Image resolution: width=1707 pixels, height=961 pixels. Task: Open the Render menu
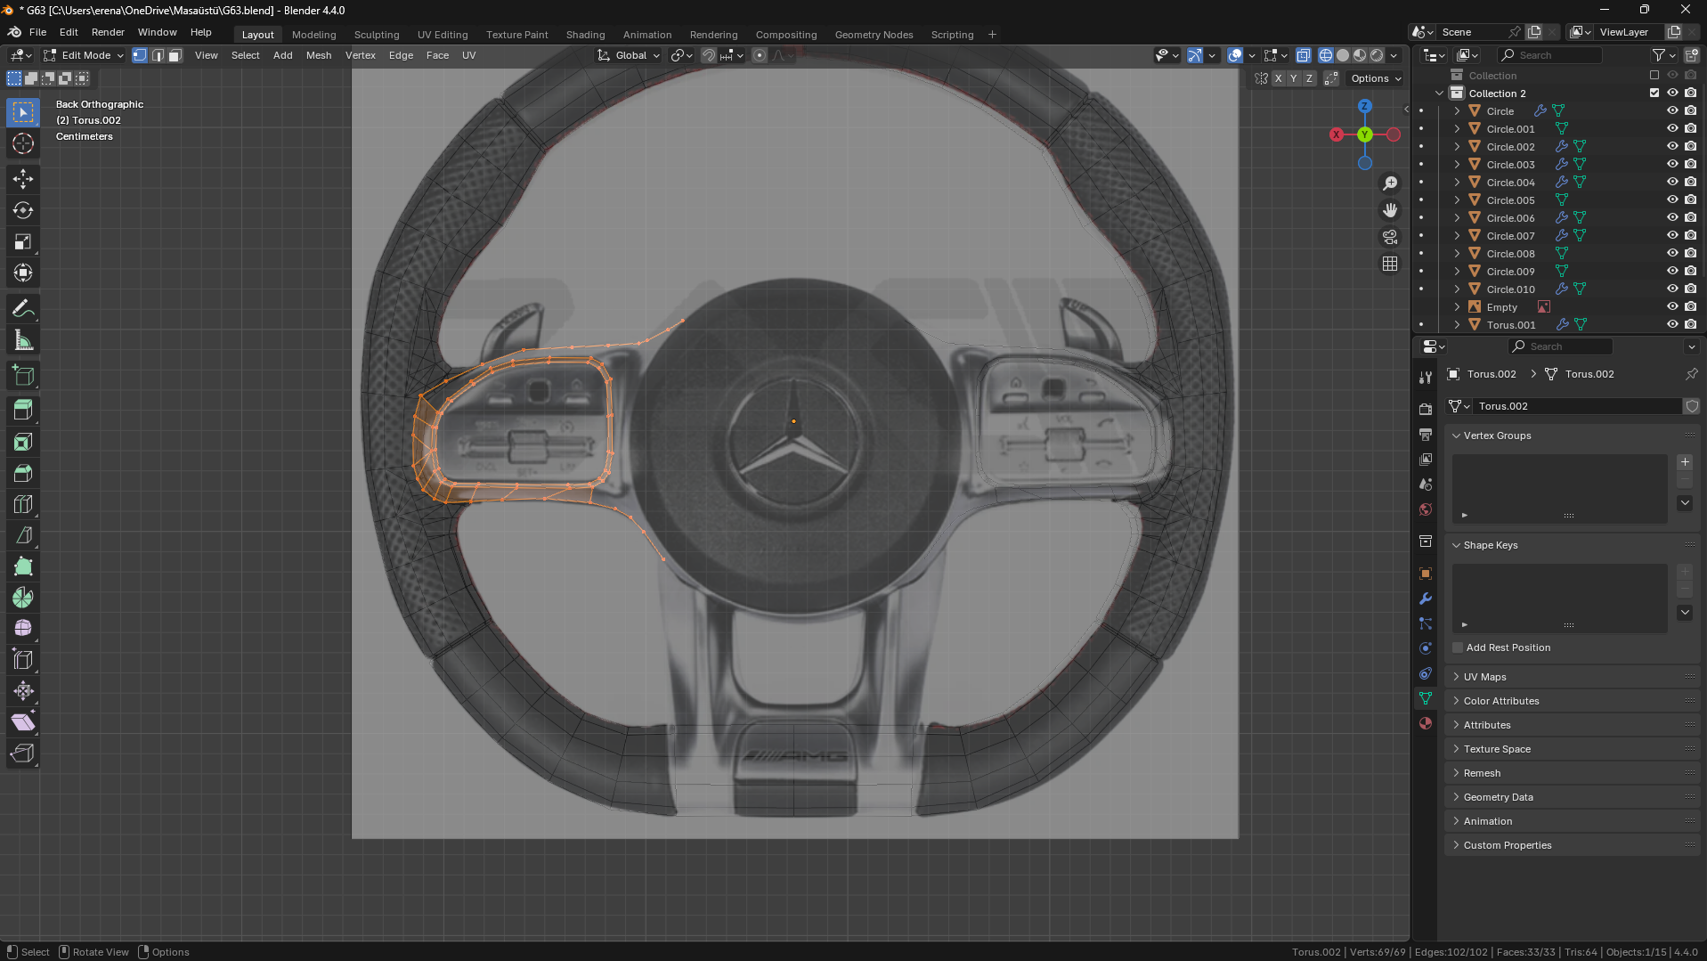point(108,32)
